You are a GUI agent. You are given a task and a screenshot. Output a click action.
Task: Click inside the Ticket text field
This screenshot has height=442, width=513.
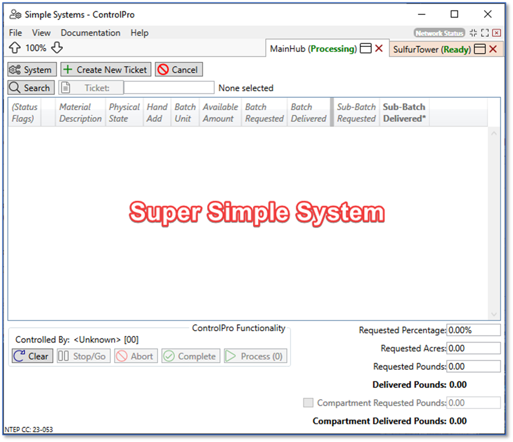[x=168, y=88]
